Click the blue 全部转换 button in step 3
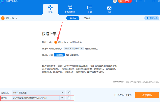This screenshot has height=102, width=160. click(59, 55)
